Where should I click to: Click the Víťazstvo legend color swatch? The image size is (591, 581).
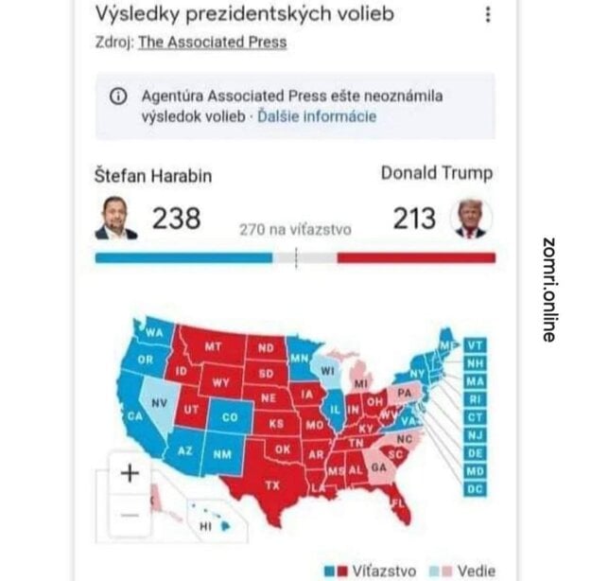pos(336,571)
